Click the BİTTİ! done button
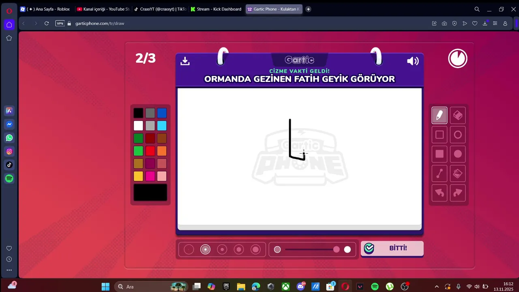519x292 pixels. click(x=392, y=248)
